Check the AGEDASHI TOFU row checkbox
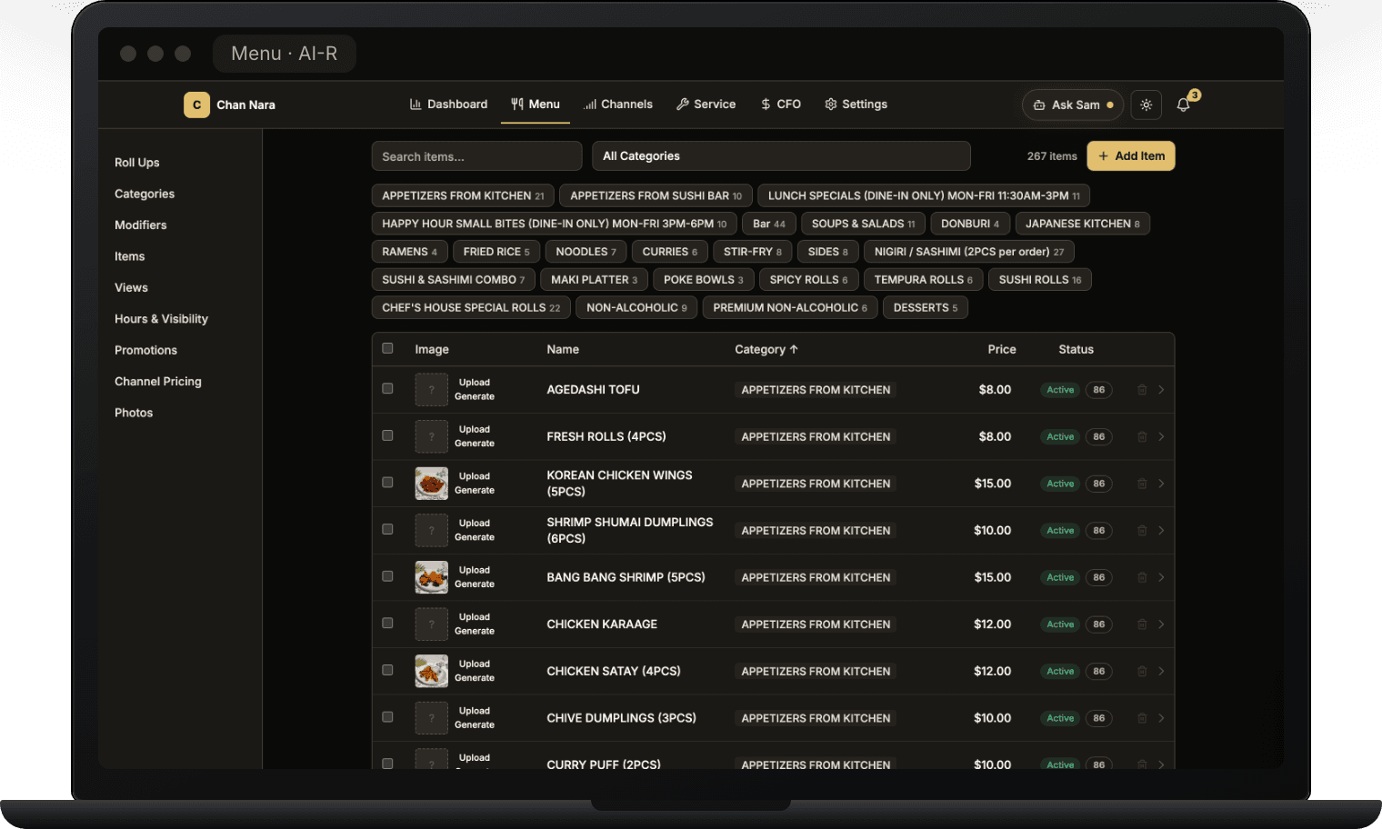The width and height of the screenshot is (1382, 829). point(387,388)
